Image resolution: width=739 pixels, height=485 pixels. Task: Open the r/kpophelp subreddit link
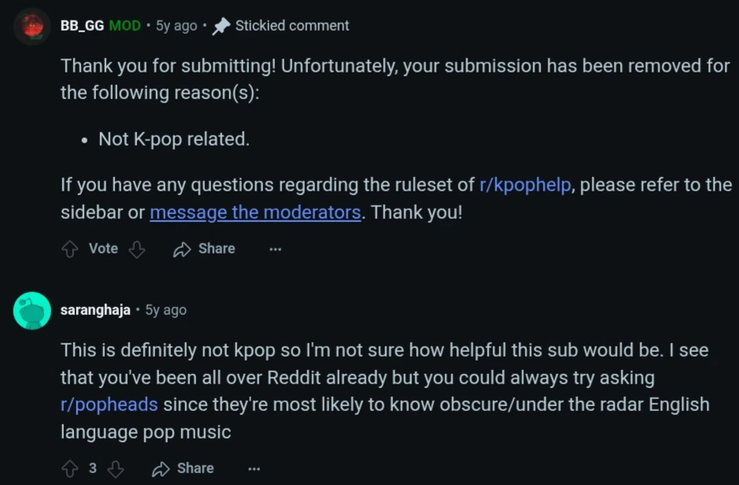tap(525, 185)
